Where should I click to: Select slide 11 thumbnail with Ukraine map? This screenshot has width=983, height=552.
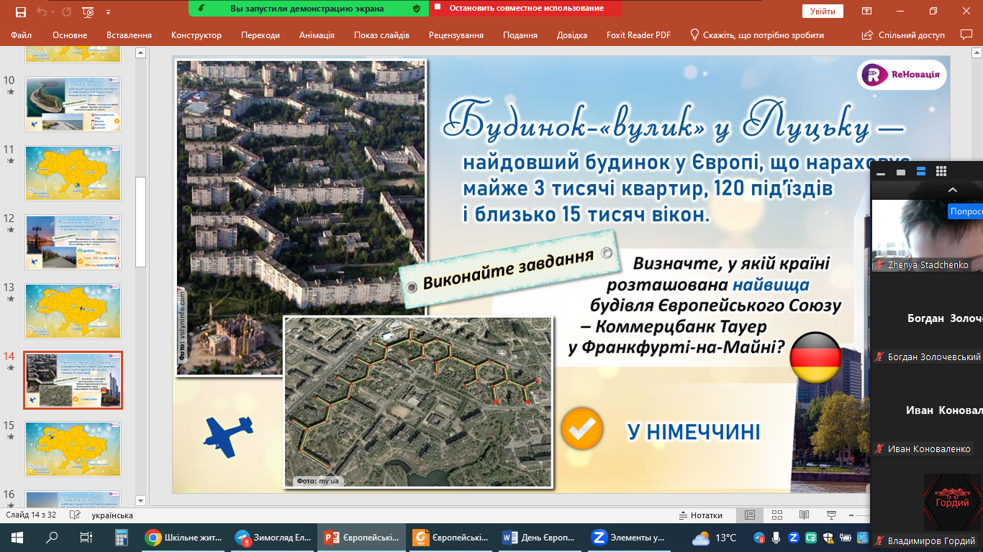point(73,173)
